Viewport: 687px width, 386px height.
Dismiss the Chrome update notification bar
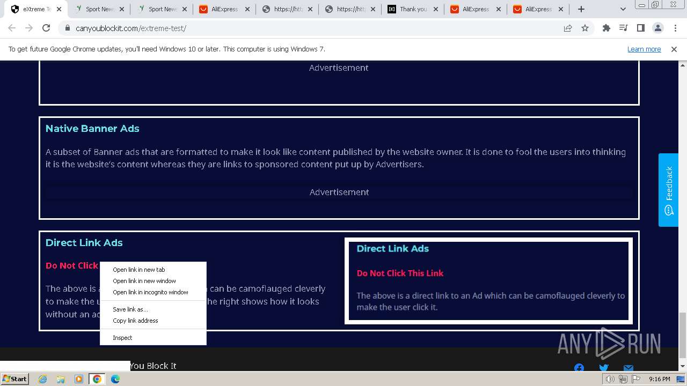point(674,49)
